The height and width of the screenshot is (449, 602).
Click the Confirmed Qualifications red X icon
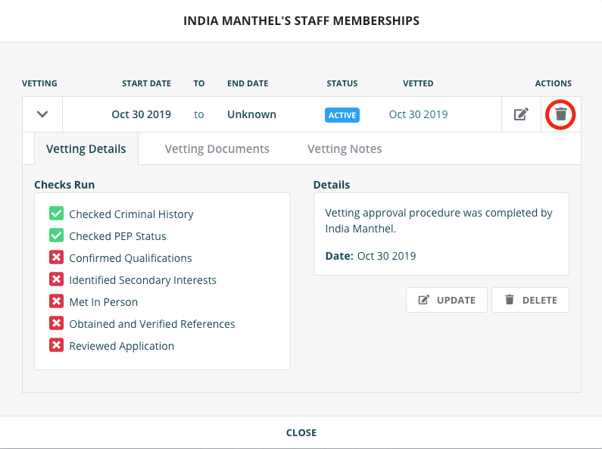[x=56, y=257]
